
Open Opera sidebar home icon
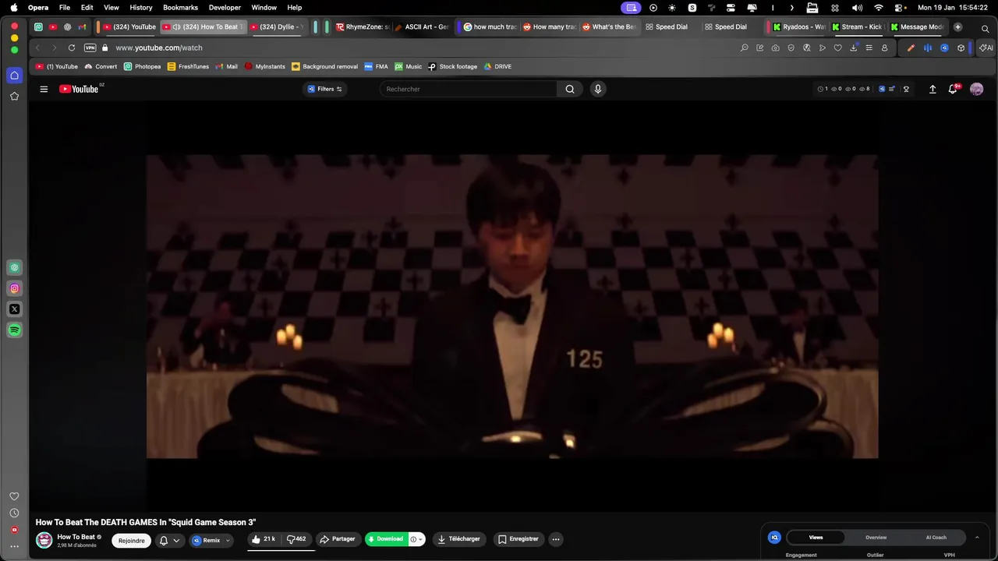14,75
